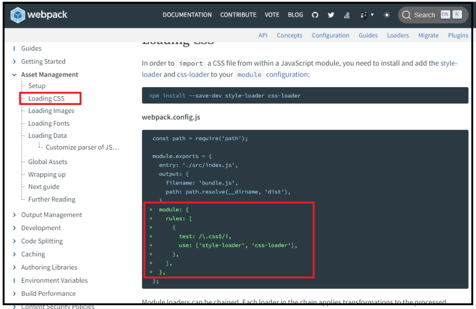Switch to the Guides tab
Image resolution: width=476 pixels, height=309 pixels.
pos(368,36)
